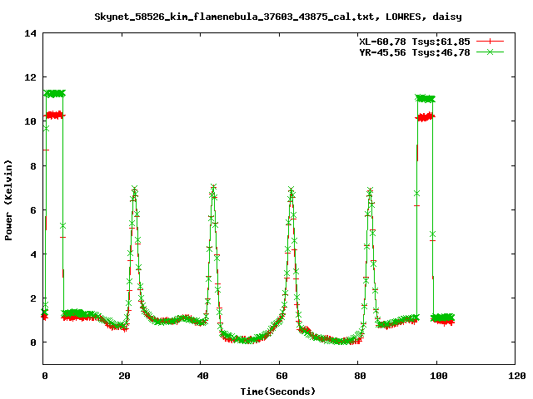This screenshot has height=399, width=533.
Task: Click the y-axis tick label 4
Action: 33,254
